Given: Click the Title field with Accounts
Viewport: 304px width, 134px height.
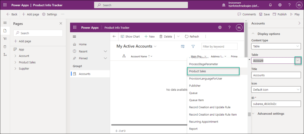Looking at the screenshot, I should pos(276,75).
